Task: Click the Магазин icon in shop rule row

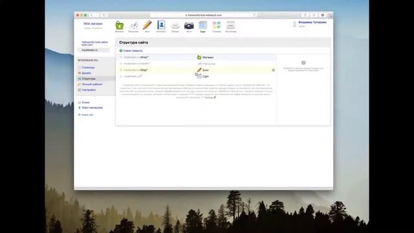Action: tap(199, 58)
